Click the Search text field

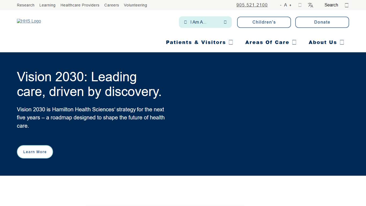point(331,5)
